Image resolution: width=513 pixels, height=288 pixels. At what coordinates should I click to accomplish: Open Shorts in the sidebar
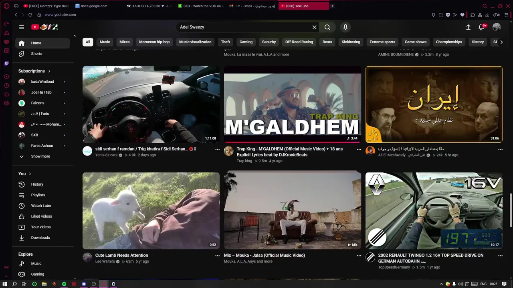point(42,54)
